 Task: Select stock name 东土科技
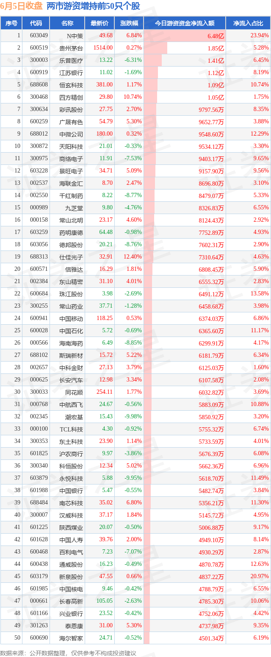(71, 441)
